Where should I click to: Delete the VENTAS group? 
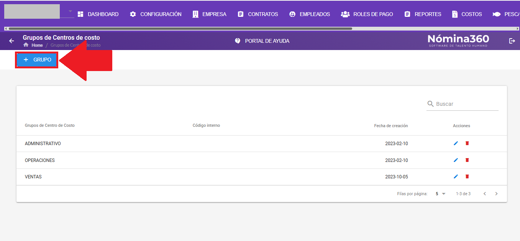467,176
